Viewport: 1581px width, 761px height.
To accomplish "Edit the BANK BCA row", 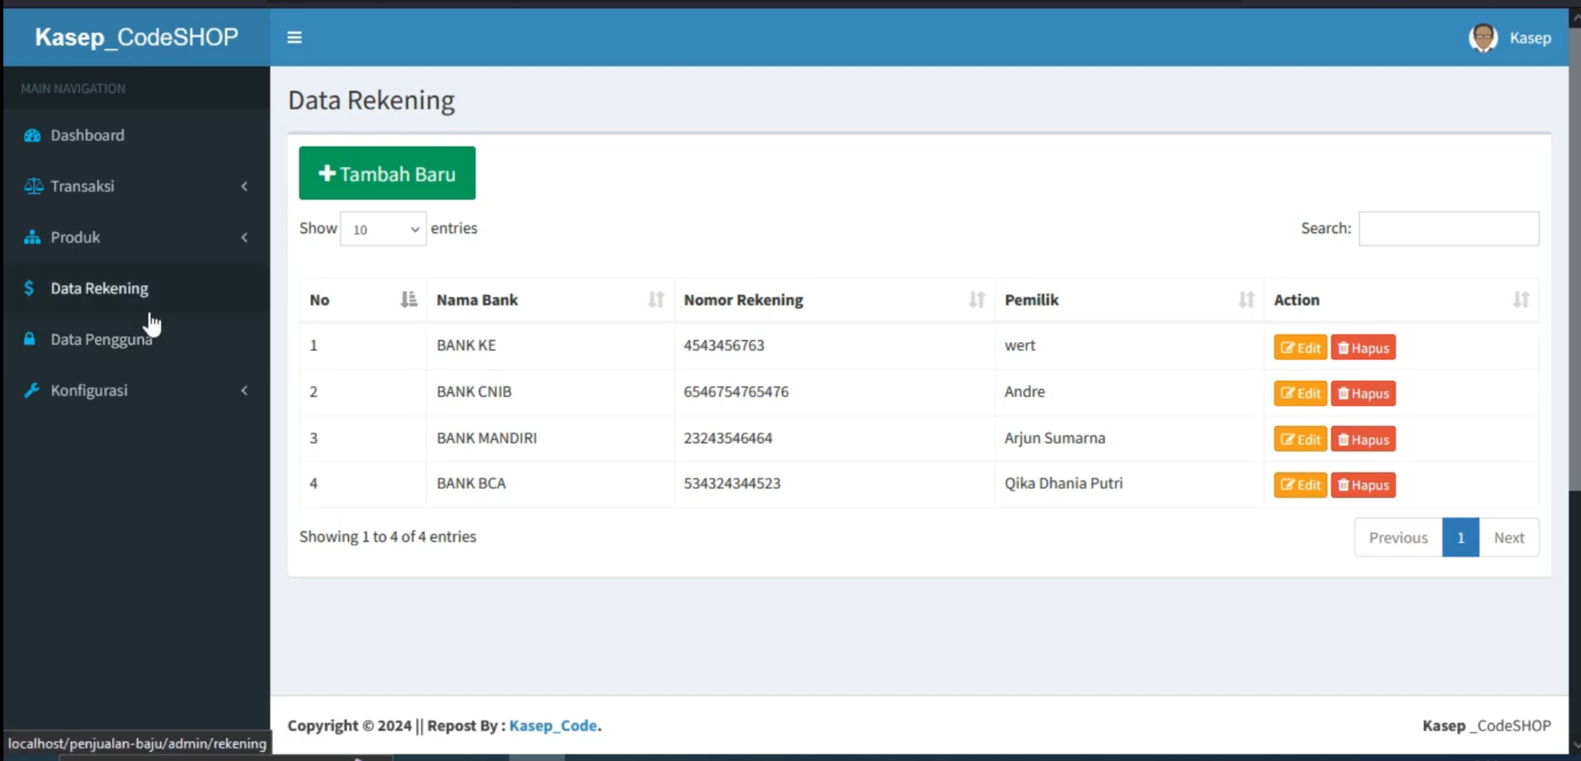I will (1300, 485).
